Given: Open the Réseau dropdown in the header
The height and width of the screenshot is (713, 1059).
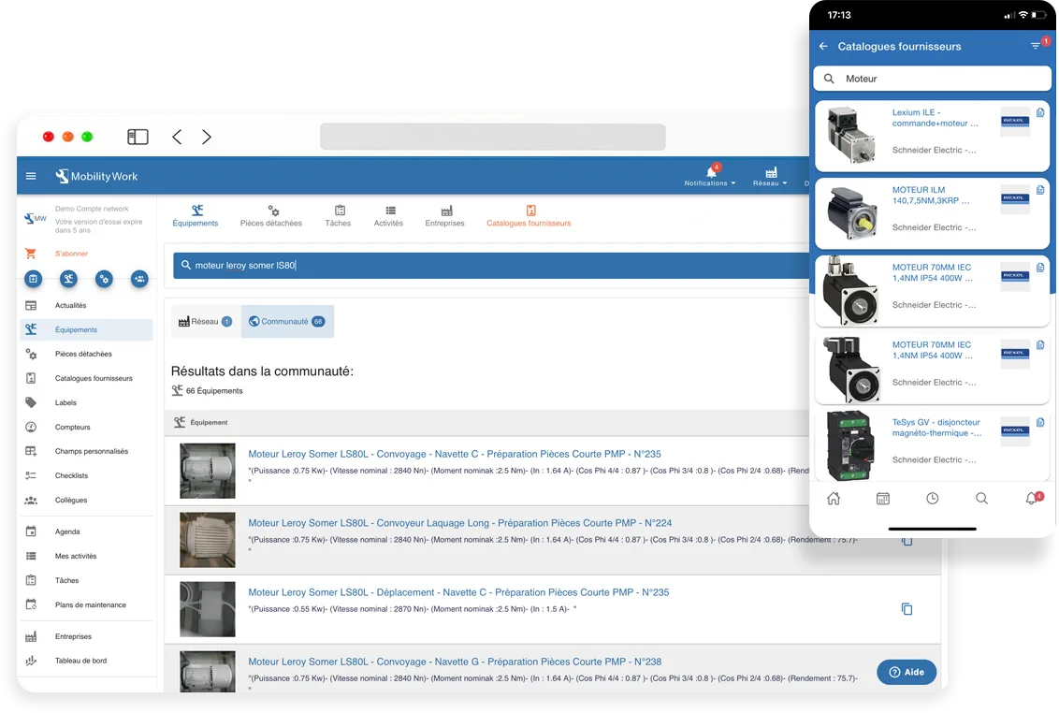Looking at the screenshot, I should [770, 177].
